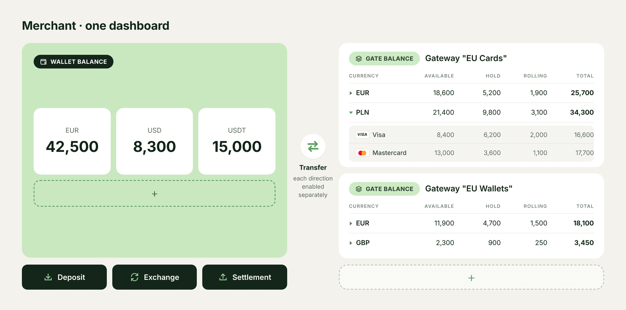Viewport: 626px width, 310px height.
Task: Click PLN hold amount 9,800
Action: [x=491, y=112]
